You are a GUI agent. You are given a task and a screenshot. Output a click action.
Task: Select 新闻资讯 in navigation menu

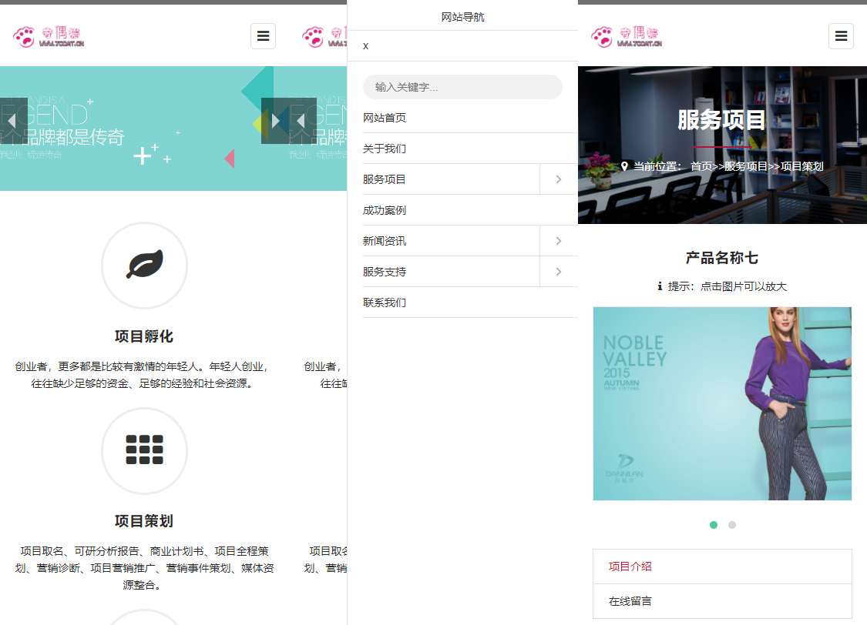click(451, 241)
